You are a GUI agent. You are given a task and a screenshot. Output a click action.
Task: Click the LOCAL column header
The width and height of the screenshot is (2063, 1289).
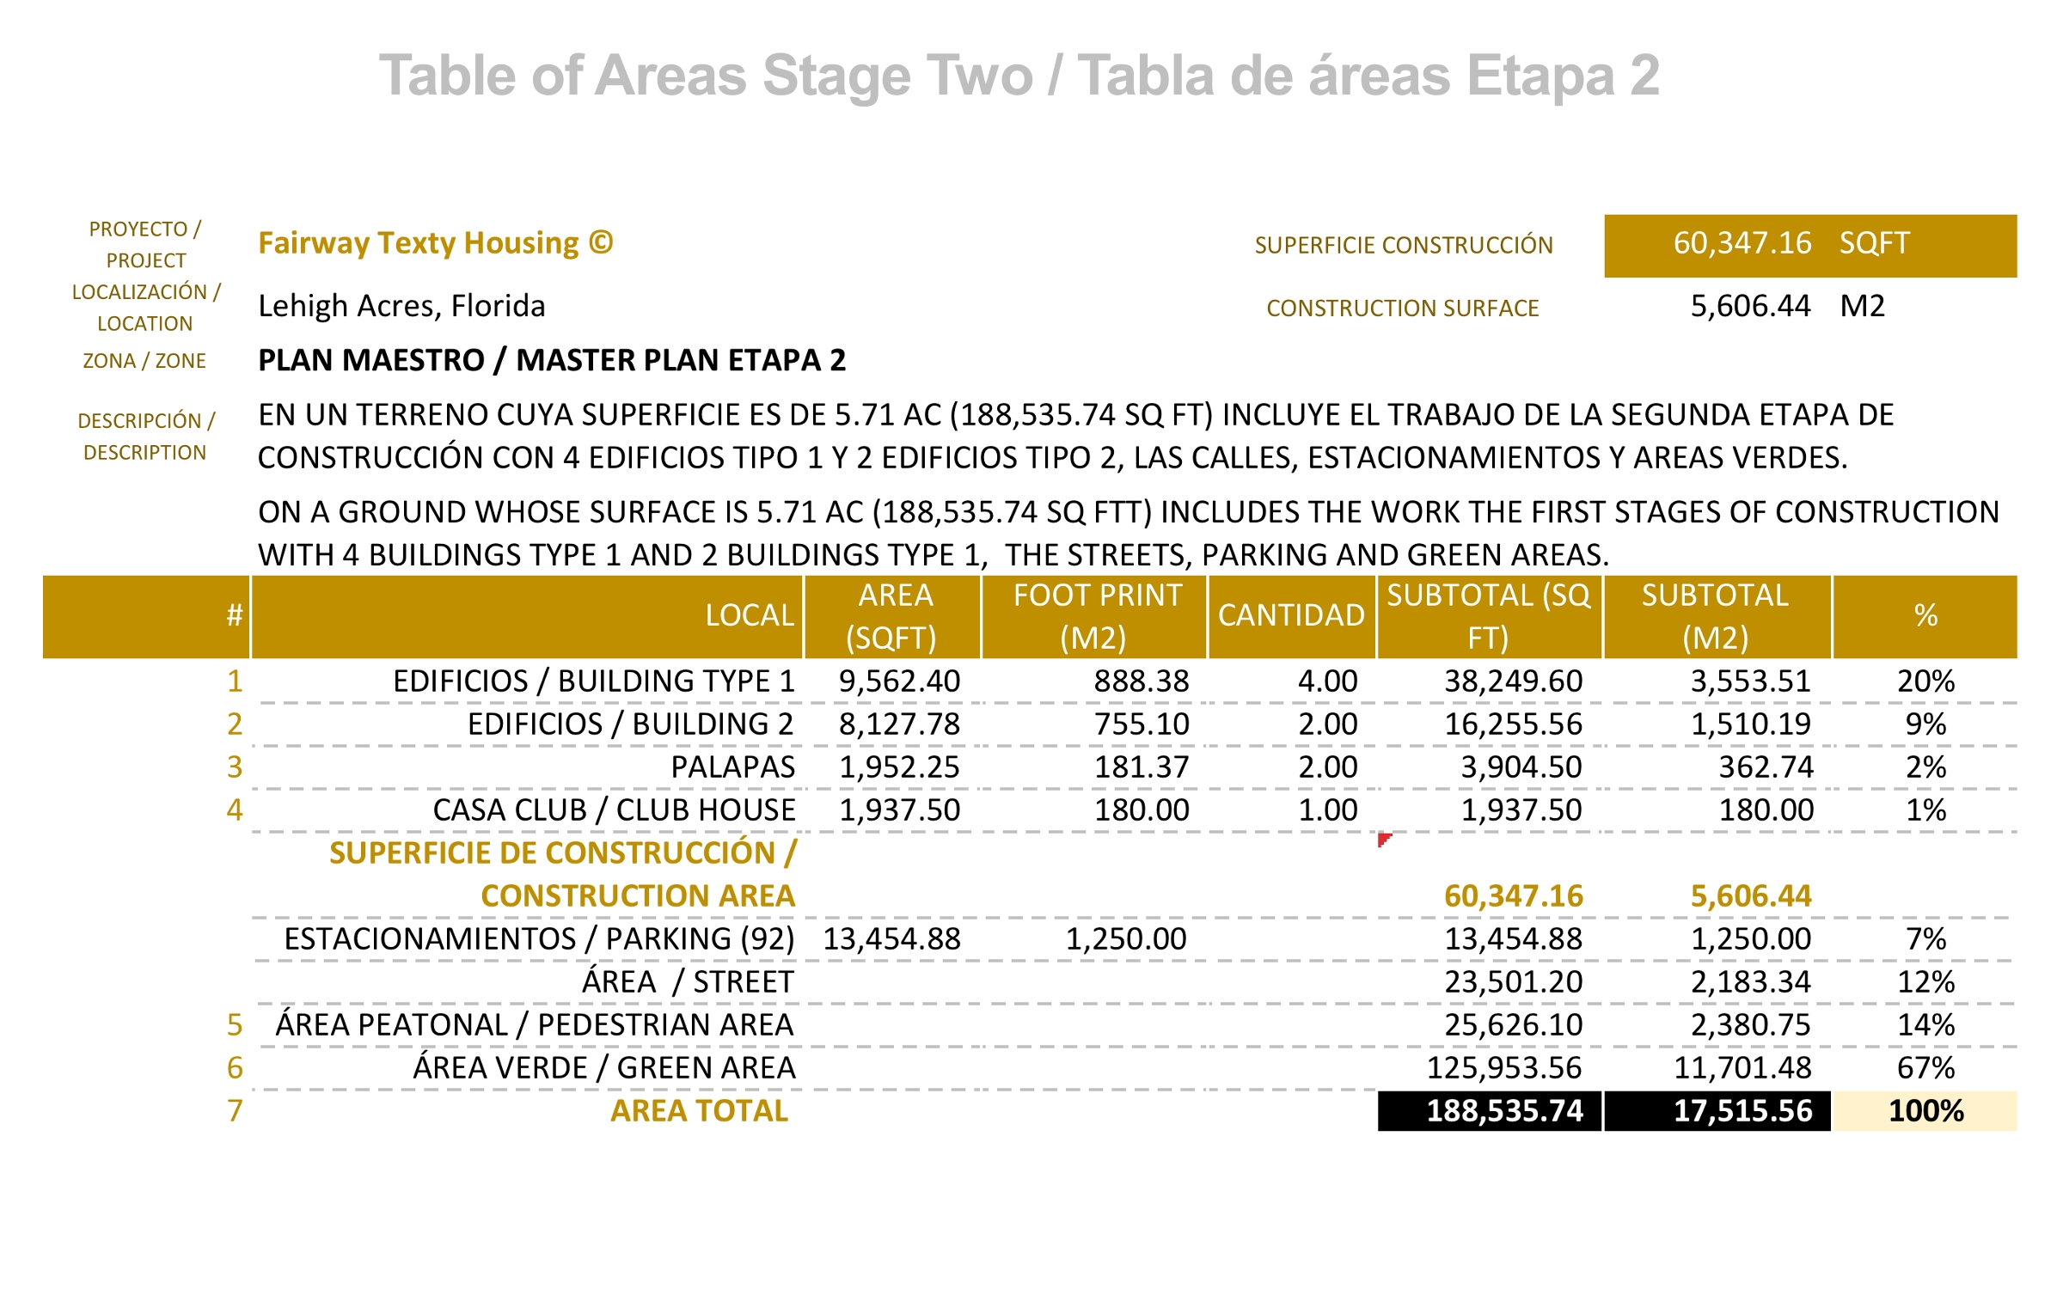click(749, 616)
